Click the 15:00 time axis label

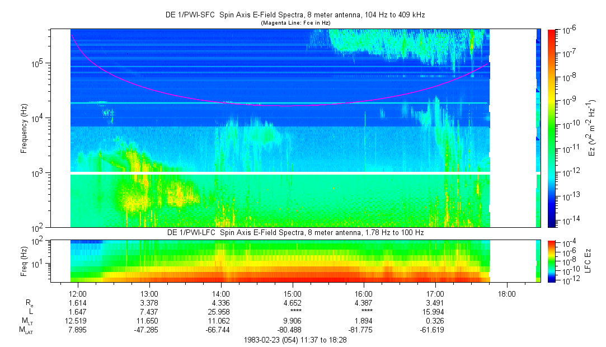coord(292,294)
